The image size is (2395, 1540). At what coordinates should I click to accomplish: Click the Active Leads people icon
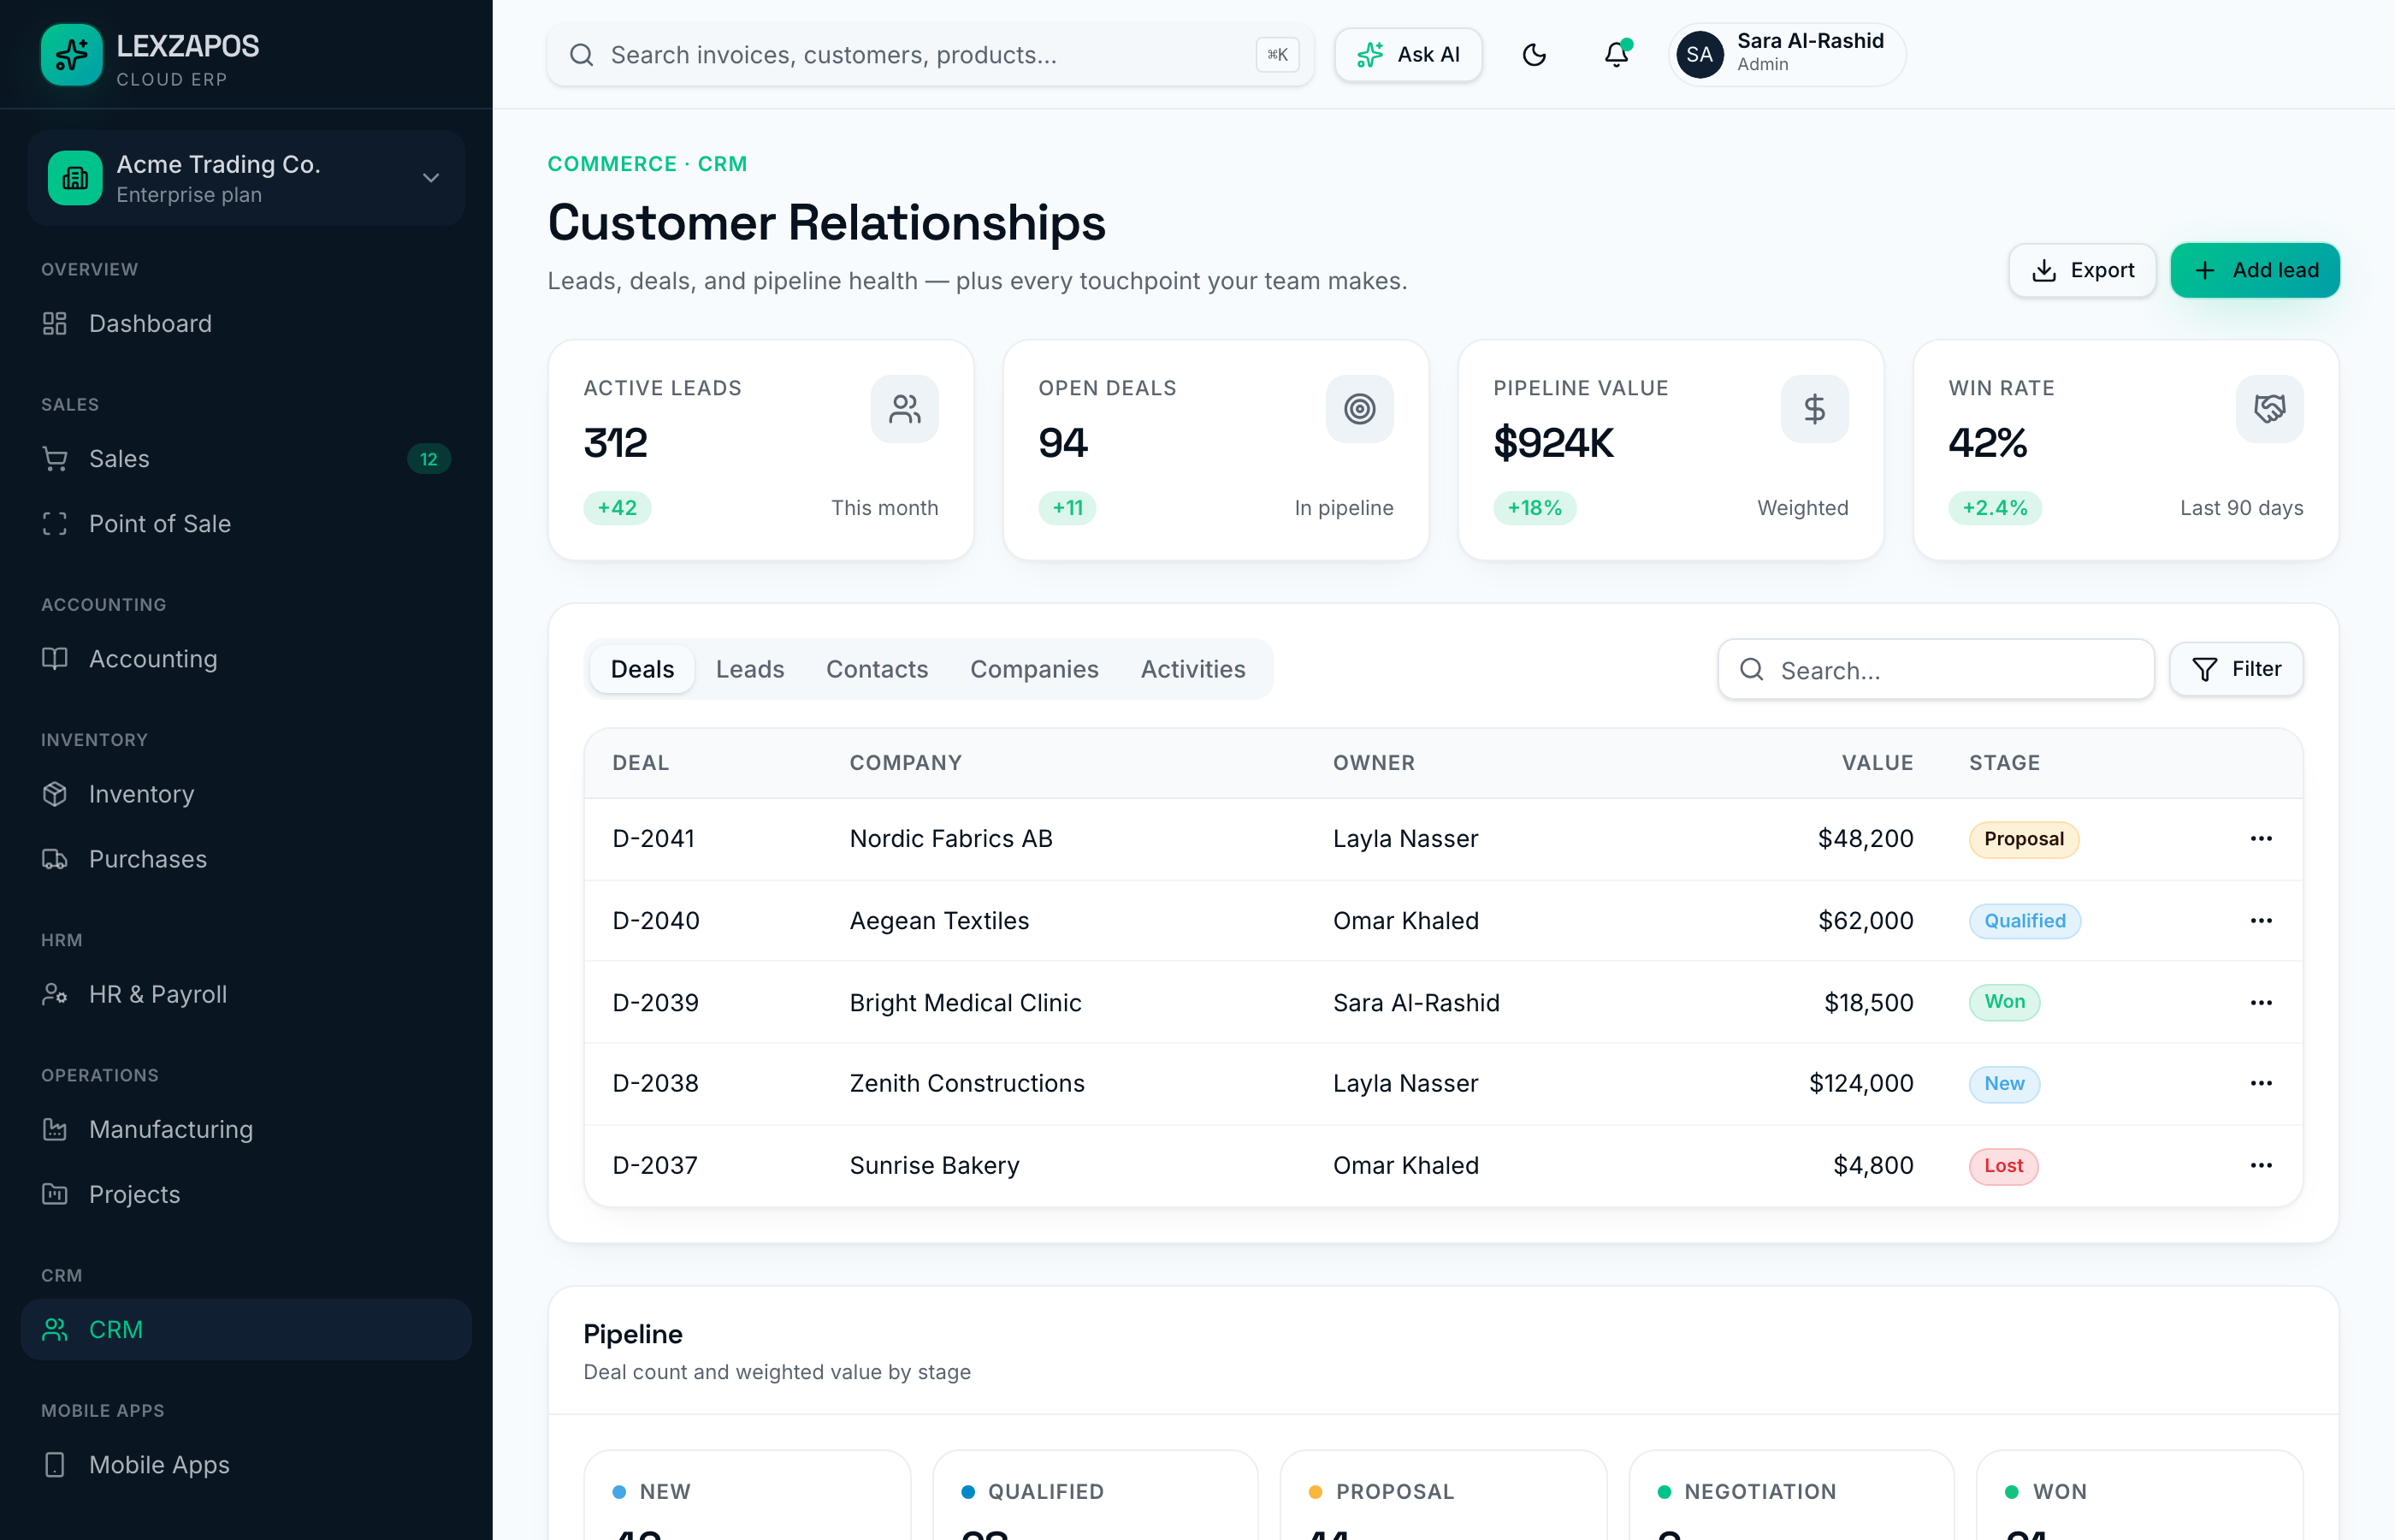coord(905,409)
